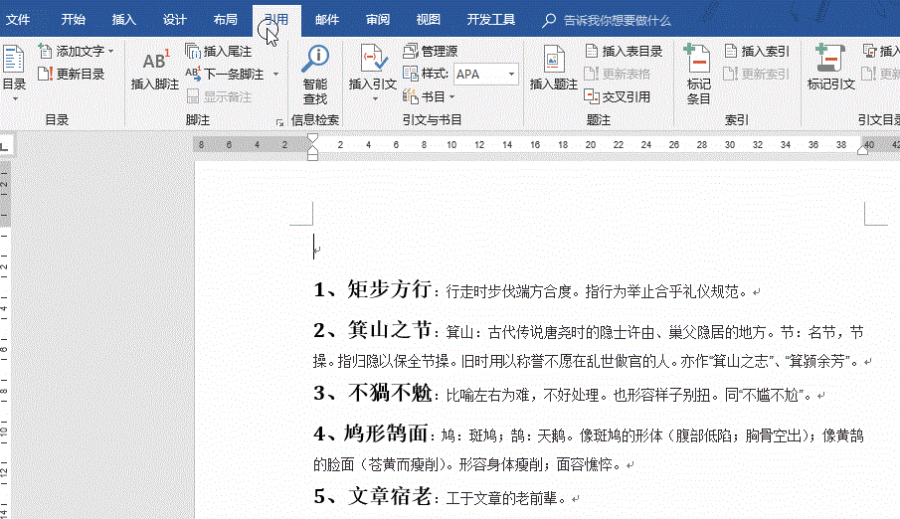Click the heading 箕山之节 in document
This screenshot has height=519, width=900.
pyautogui.click(x=389, y=330)
